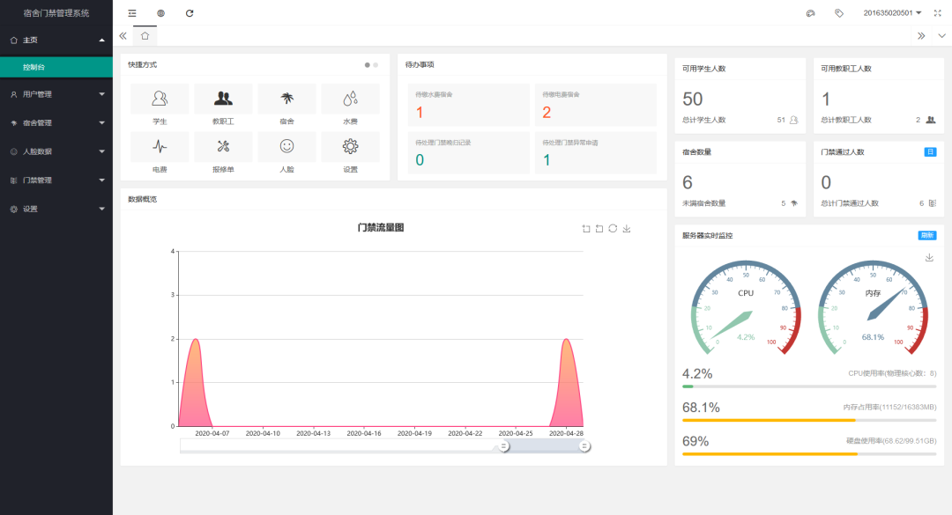
Task: Toggle the sidebar collapse icon
Action: (x=131, y=12)
